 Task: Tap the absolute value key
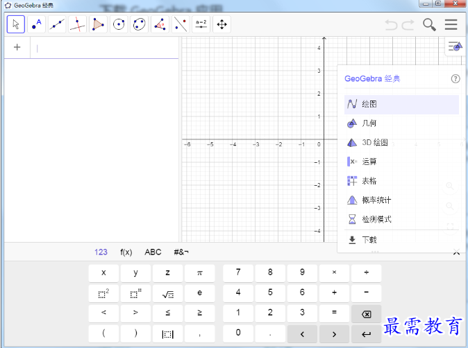[168, 333]
